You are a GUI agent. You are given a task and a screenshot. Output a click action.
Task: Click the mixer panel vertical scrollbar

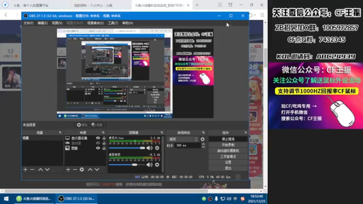point(163,155)
